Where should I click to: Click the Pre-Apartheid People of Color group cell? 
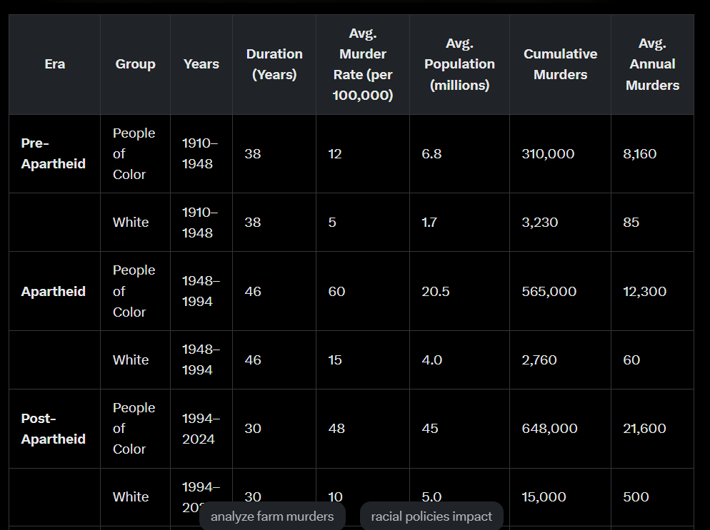coord(134,154)
